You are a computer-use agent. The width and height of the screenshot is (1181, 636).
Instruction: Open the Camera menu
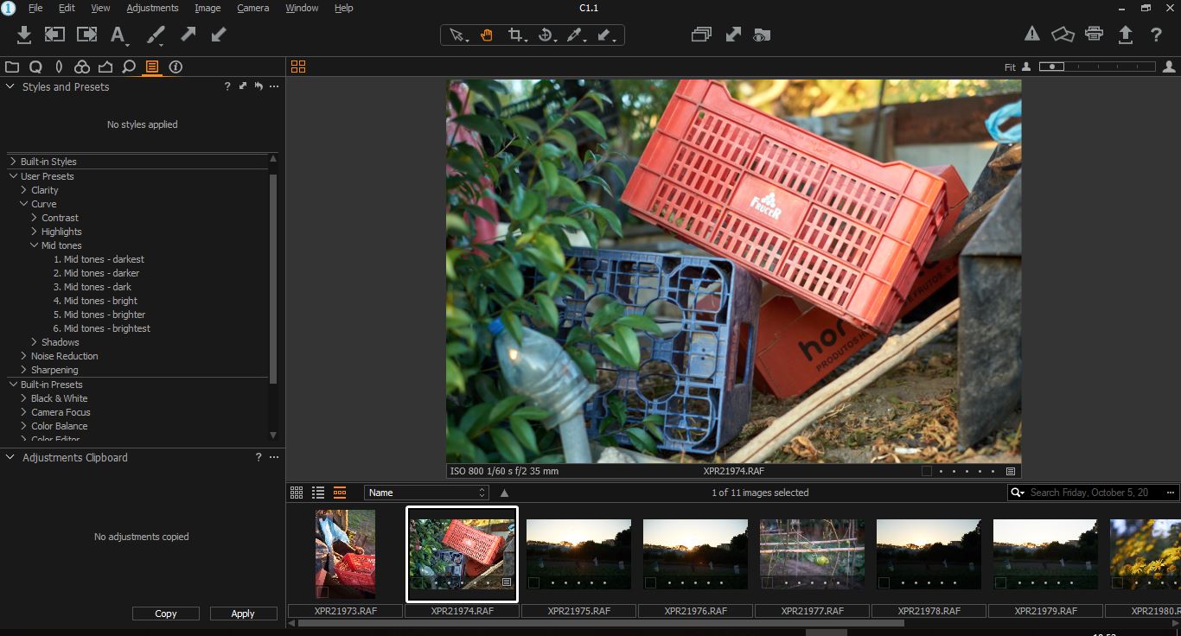252,8
